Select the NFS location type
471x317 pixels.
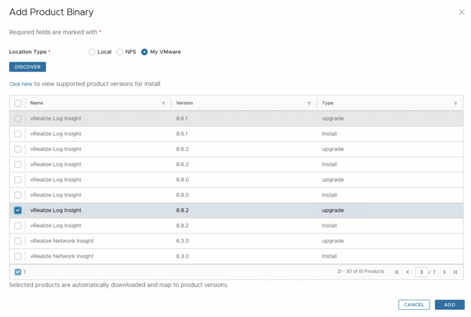[x=120, y=52]
